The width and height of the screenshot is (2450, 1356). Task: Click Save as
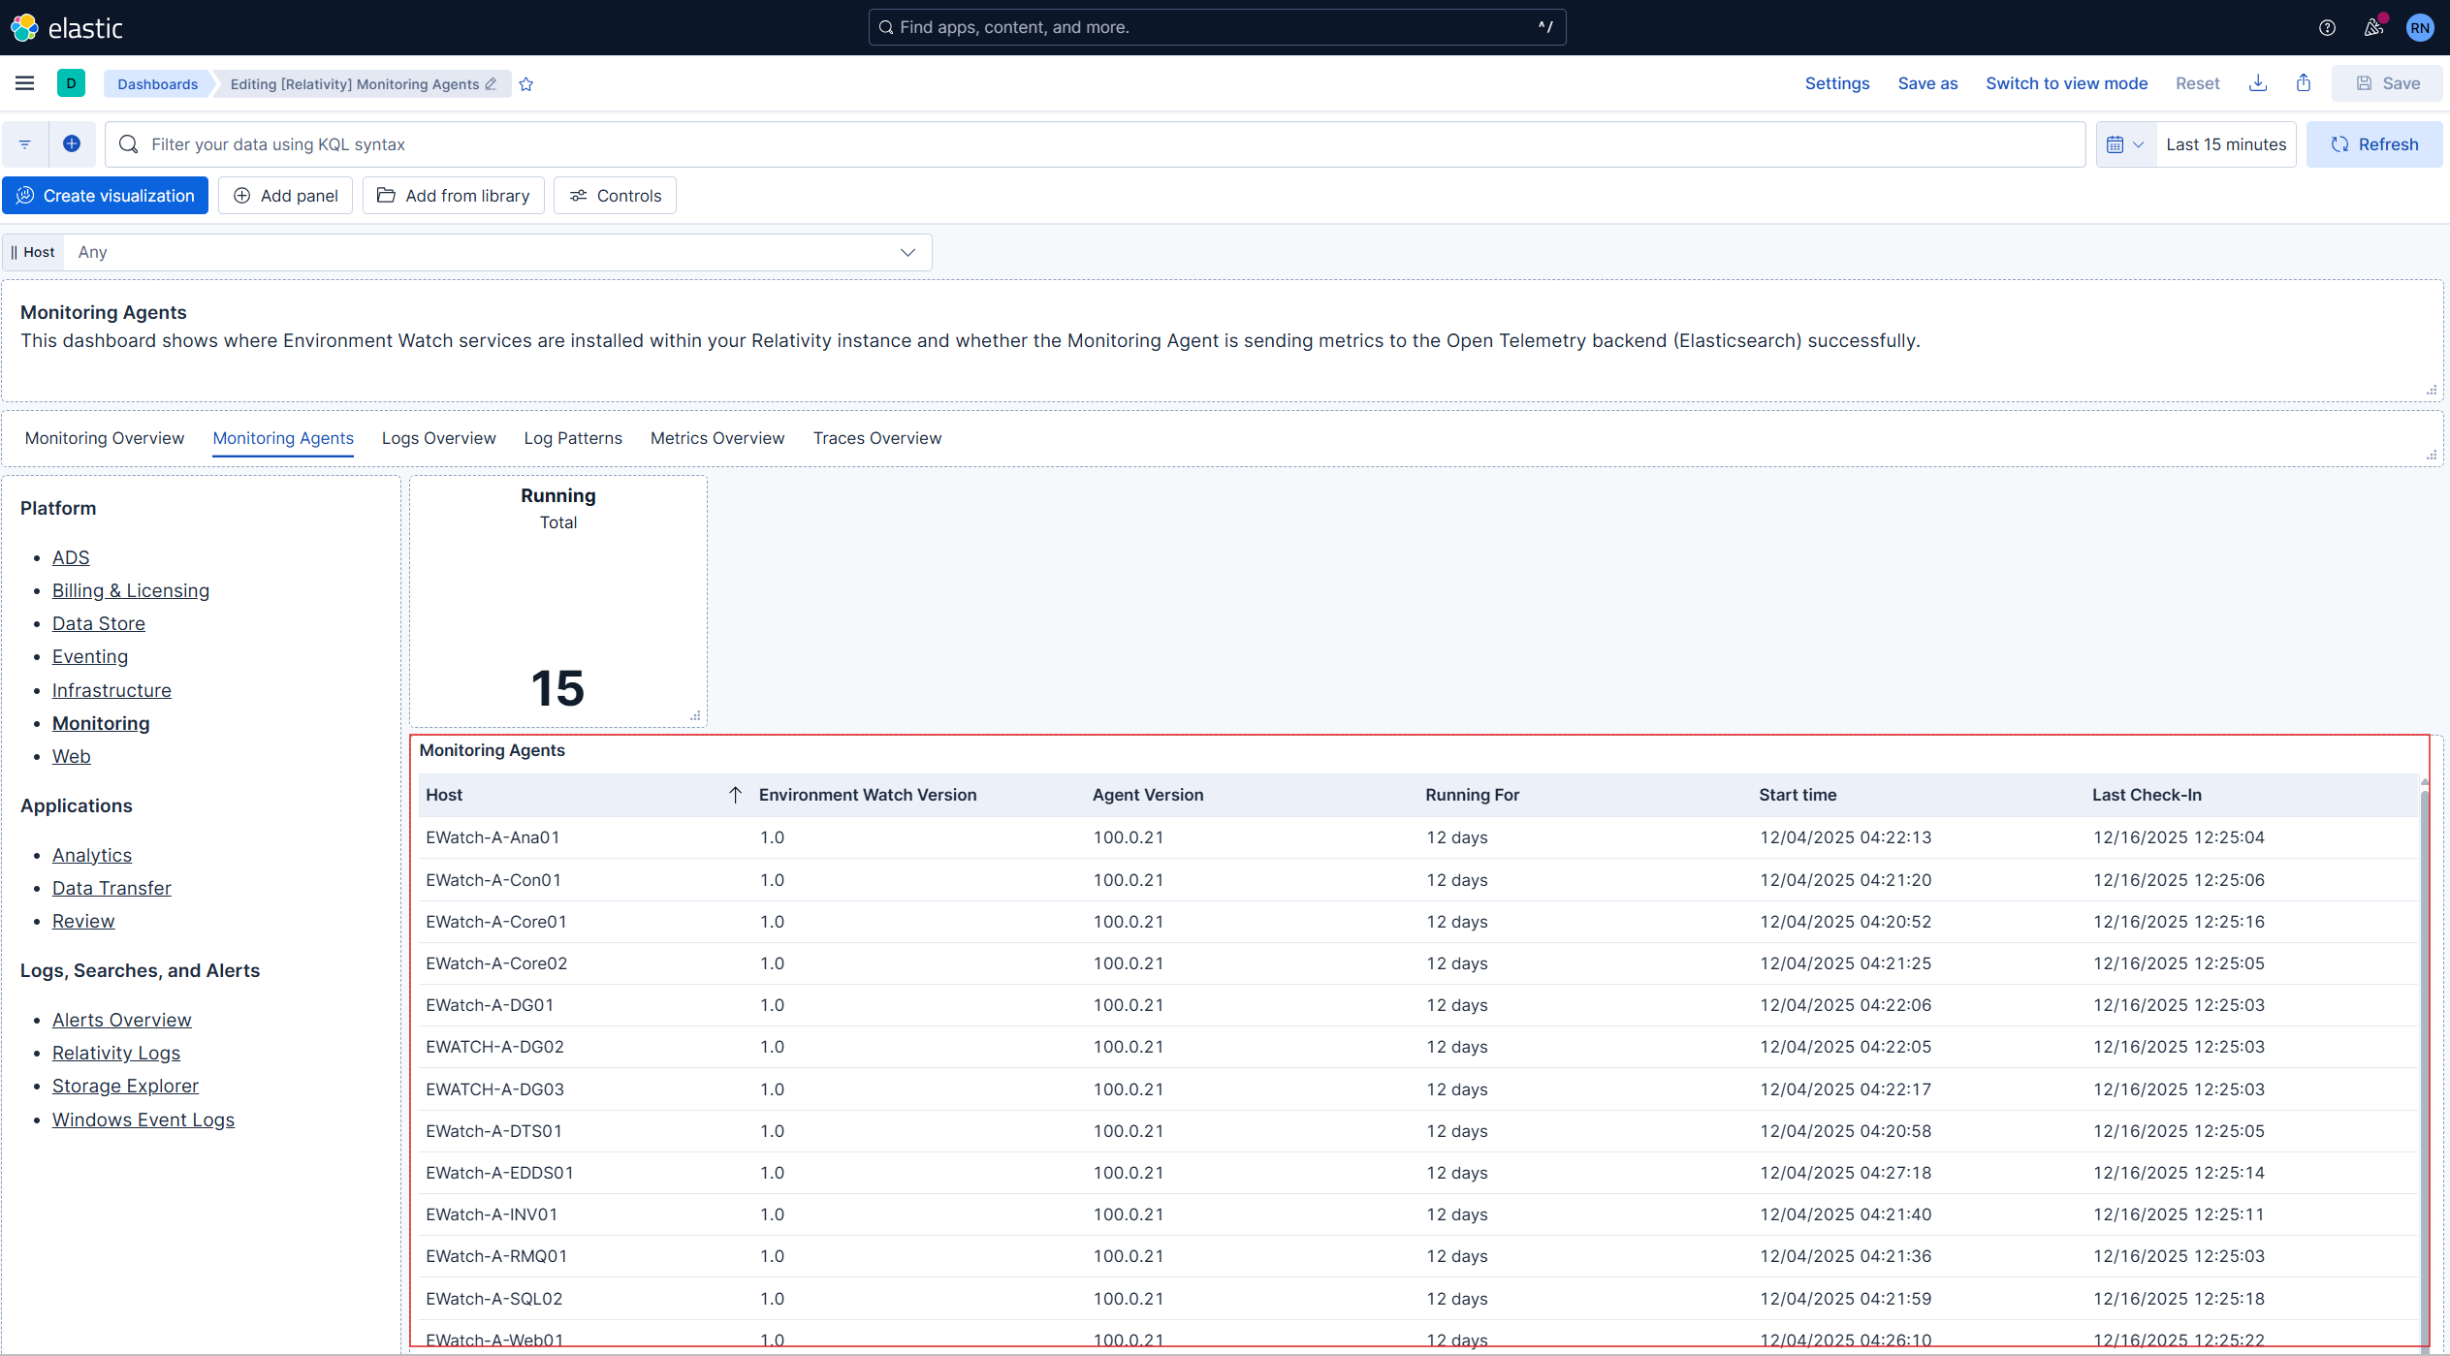tap(1927, 83)
